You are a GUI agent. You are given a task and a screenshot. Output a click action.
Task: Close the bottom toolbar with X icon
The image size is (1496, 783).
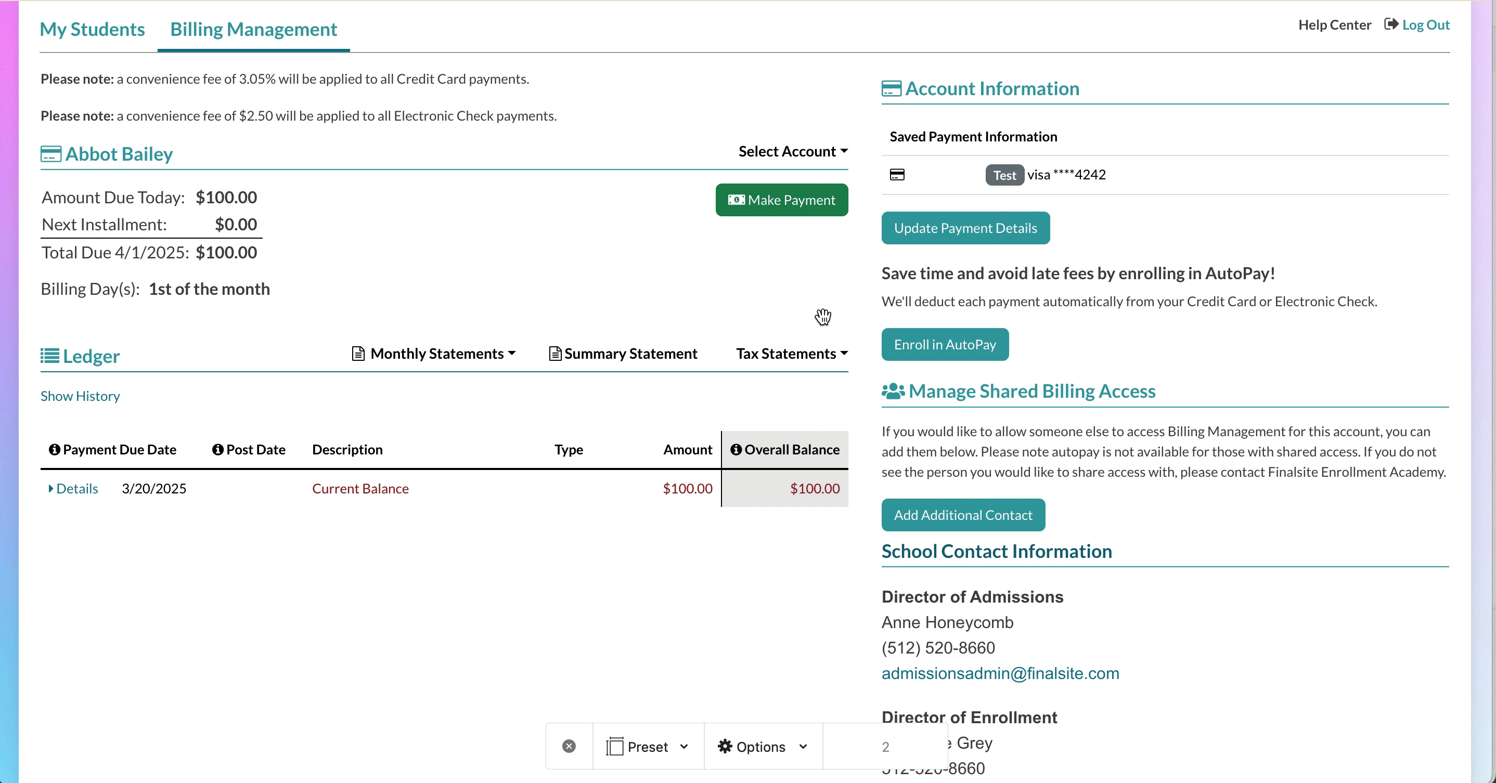click(x=569, y=747)
